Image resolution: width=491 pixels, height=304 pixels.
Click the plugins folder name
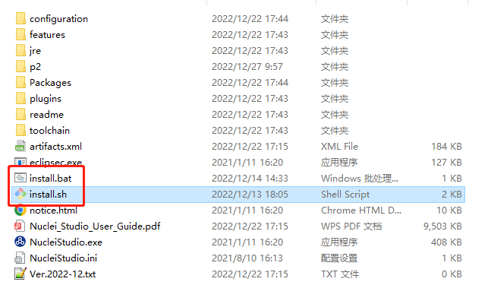46,98
